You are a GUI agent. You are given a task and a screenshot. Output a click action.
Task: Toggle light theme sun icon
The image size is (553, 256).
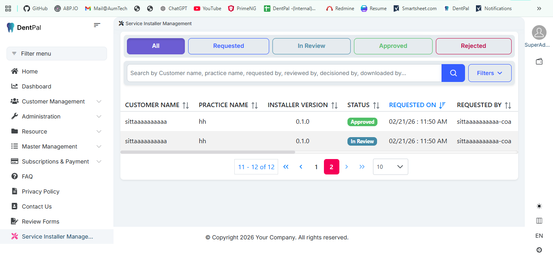coord(539,206)
